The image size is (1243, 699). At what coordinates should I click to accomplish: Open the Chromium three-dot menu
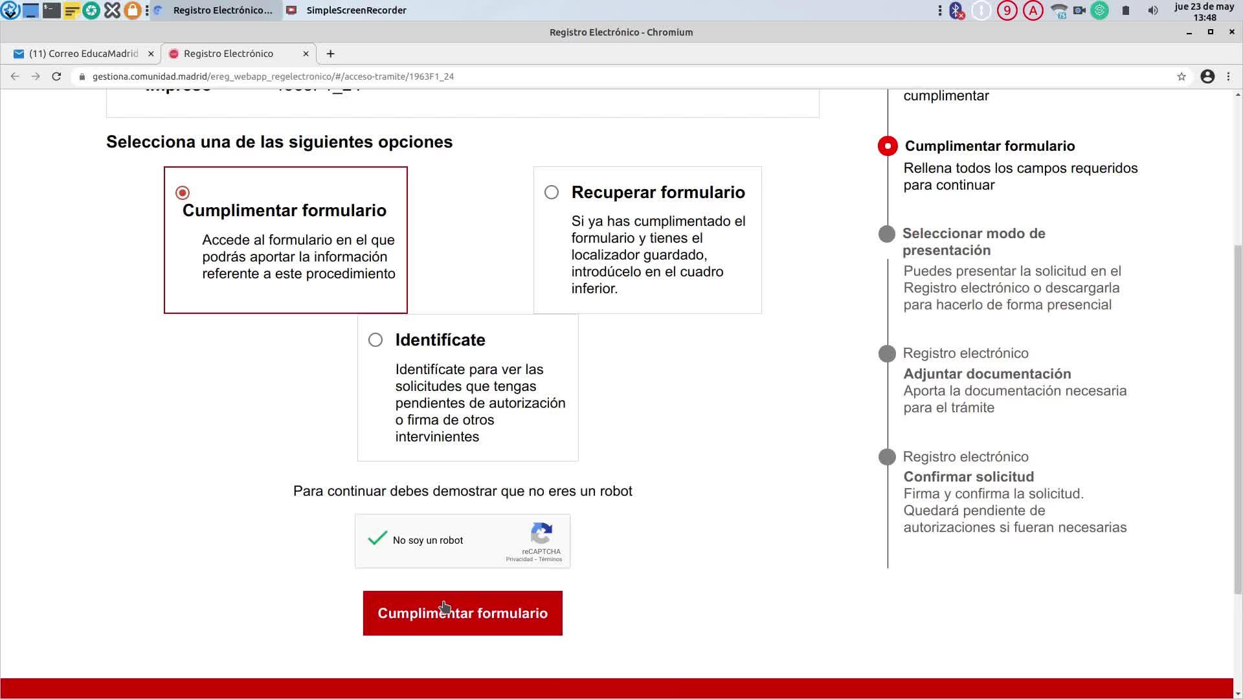point(1229,76)
